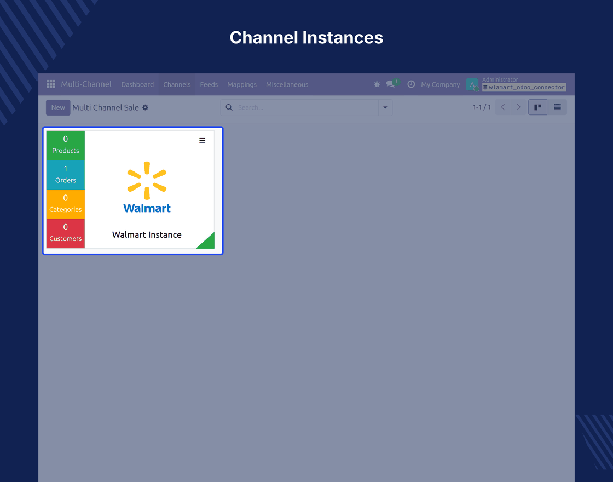
Task: Create a New channel instance
Action: [x=58, y=107]
